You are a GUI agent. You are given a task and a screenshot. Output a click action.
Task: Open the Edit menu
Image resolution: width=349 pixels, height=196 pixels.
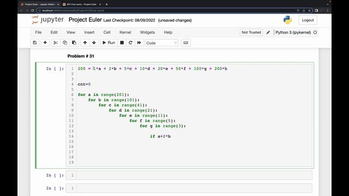(54, 32)
